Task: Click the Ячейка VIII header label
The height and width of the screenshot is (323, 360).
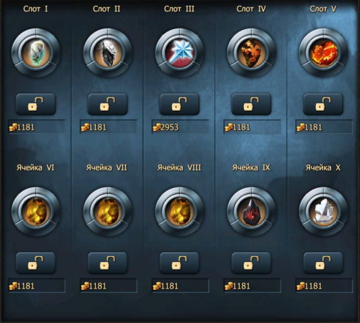Action: pyautogui.click(x=179, y=168)
